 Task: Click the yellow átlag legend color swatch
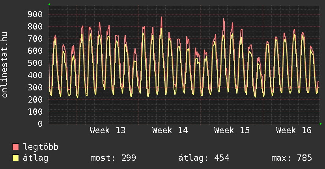16,158
